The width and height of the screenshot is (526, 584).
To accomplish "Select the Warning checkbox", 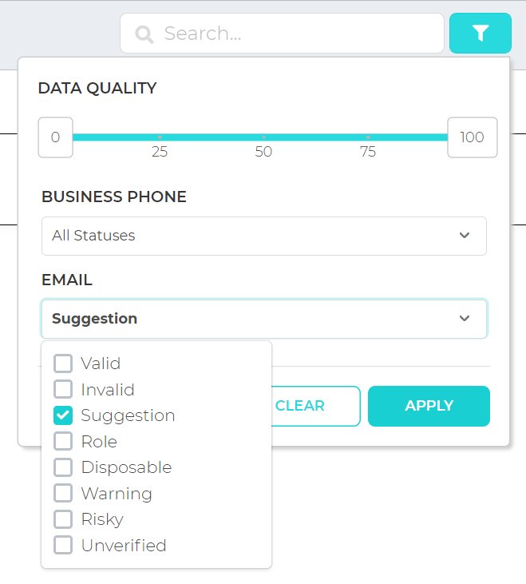I will tap(63, 494).
